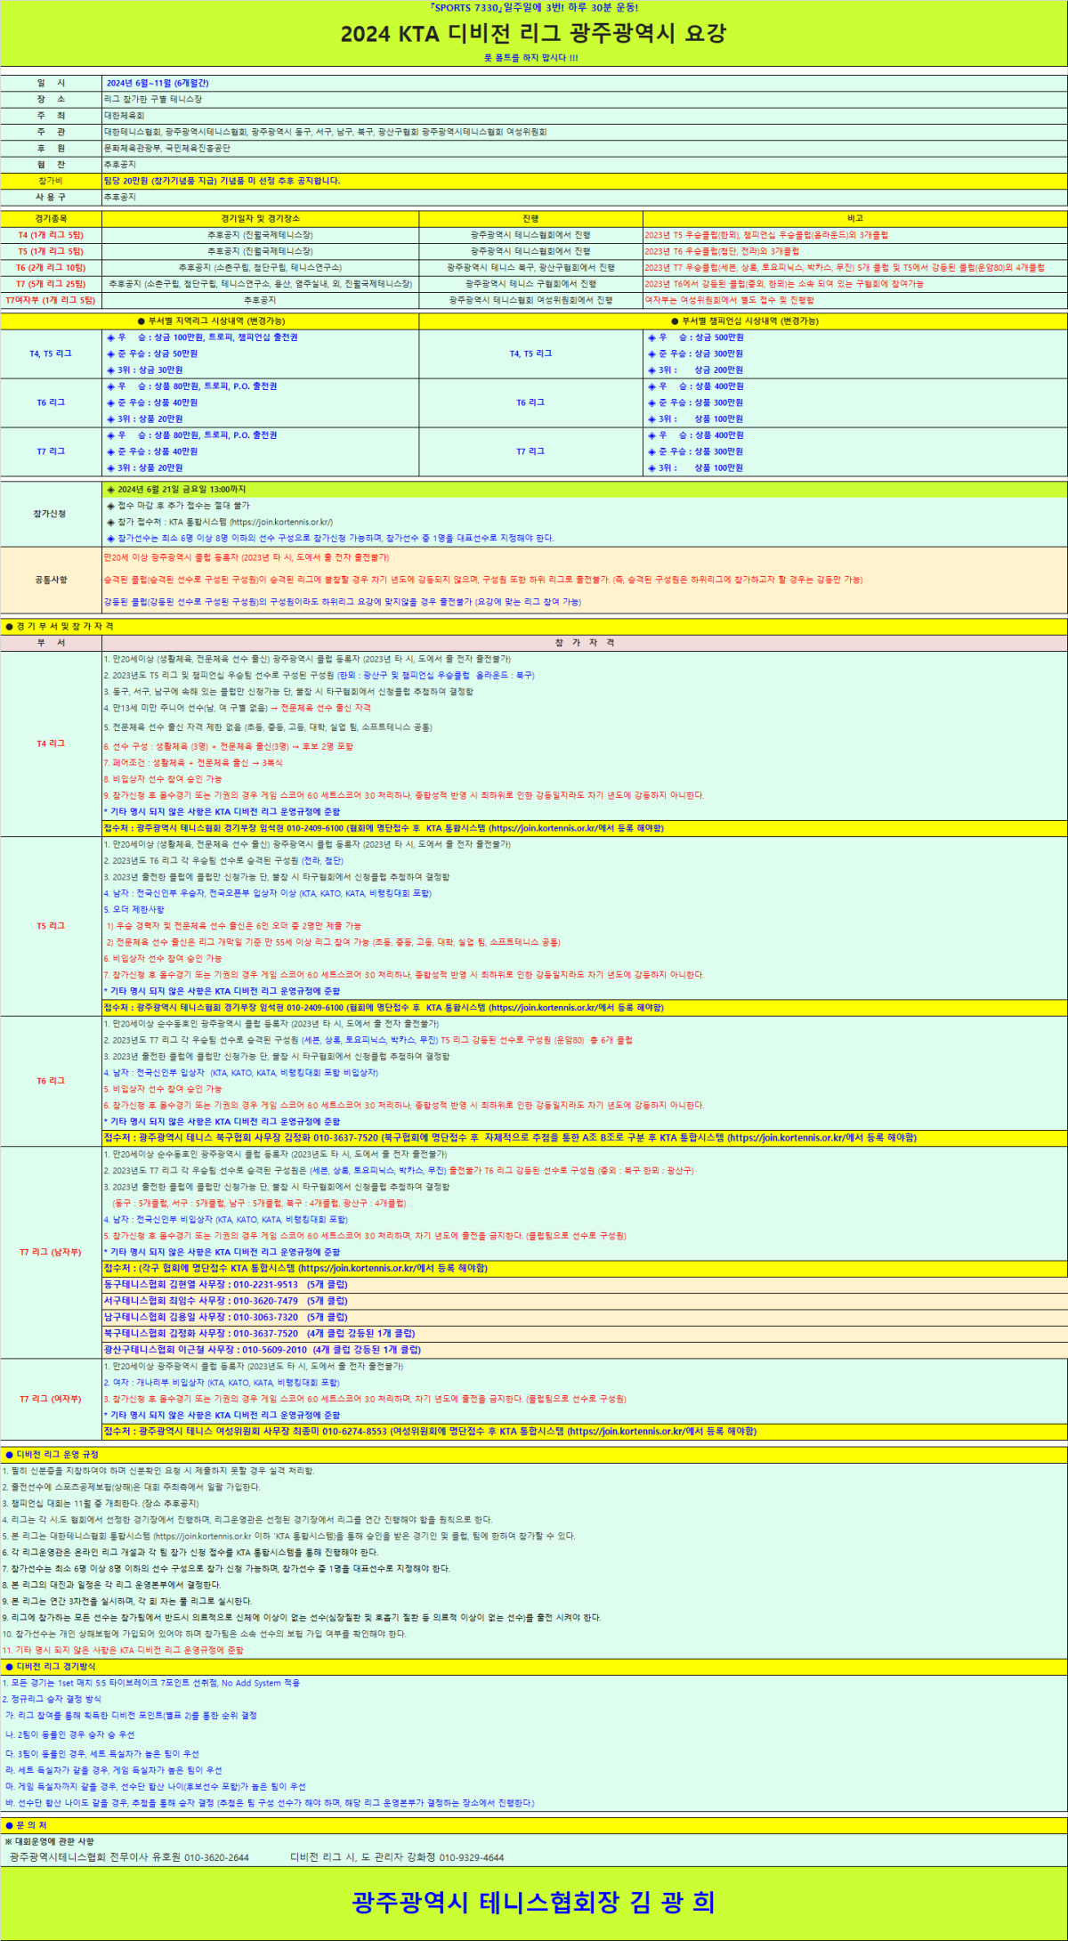Click the "주 관" row label
This screenshot has width=1068, height=1941.
51,132
